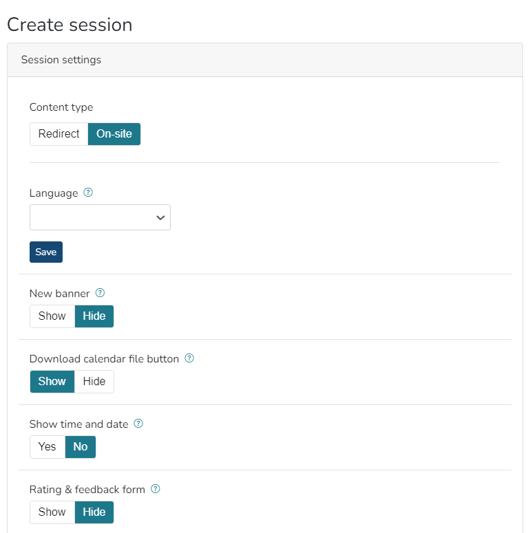Click help icon next to Language
This screenshot has height=533, width=530.
88,193
